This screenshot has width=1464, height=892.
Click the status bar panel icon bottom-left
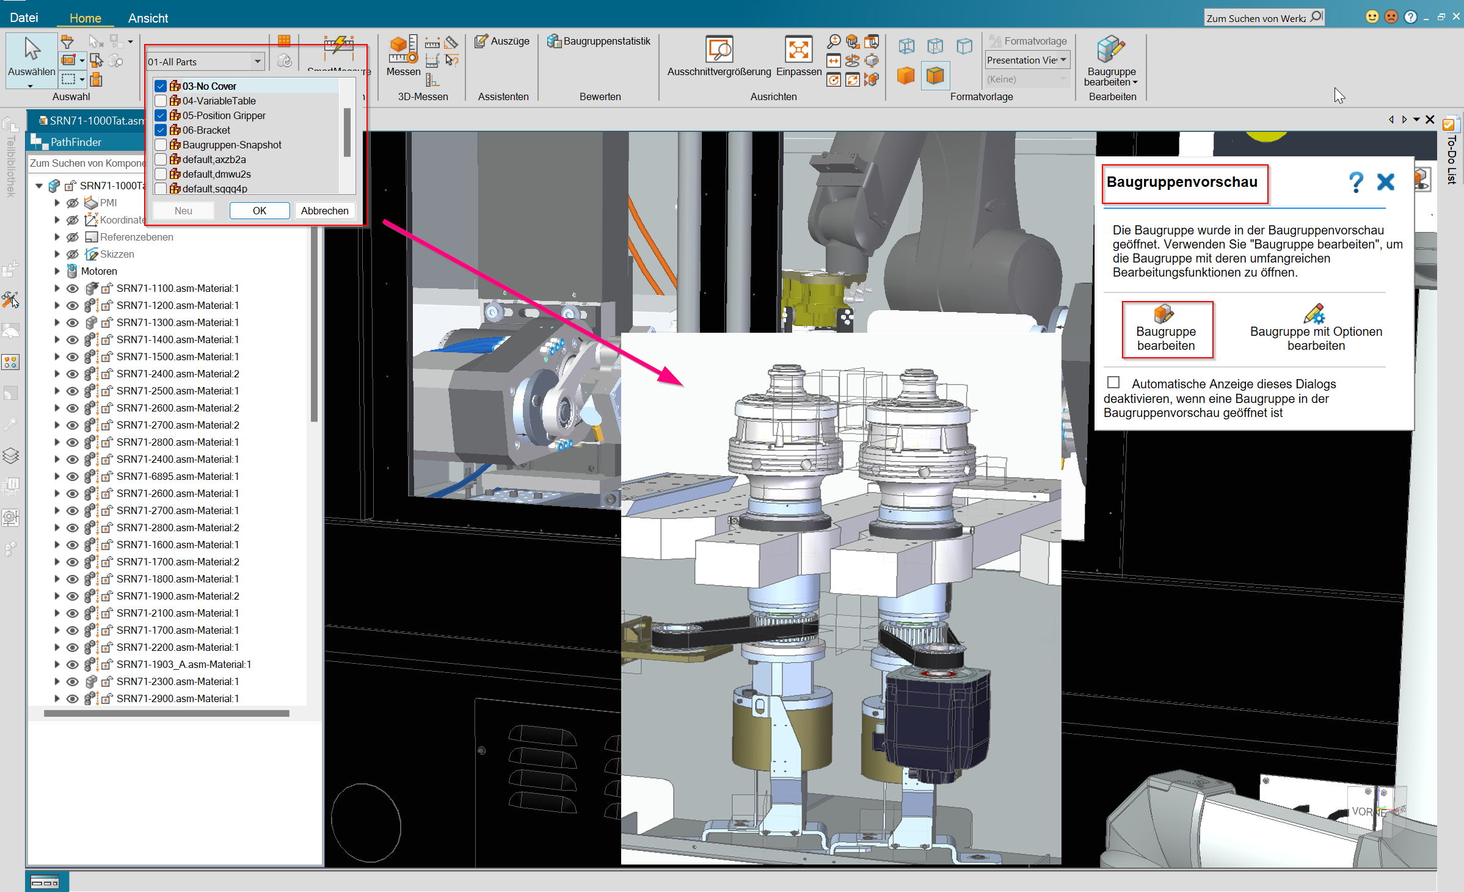point(45,882)
